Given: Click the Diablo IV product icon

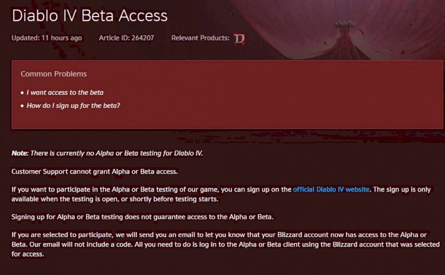Looking at the screenshot, I should coord(239,39).
